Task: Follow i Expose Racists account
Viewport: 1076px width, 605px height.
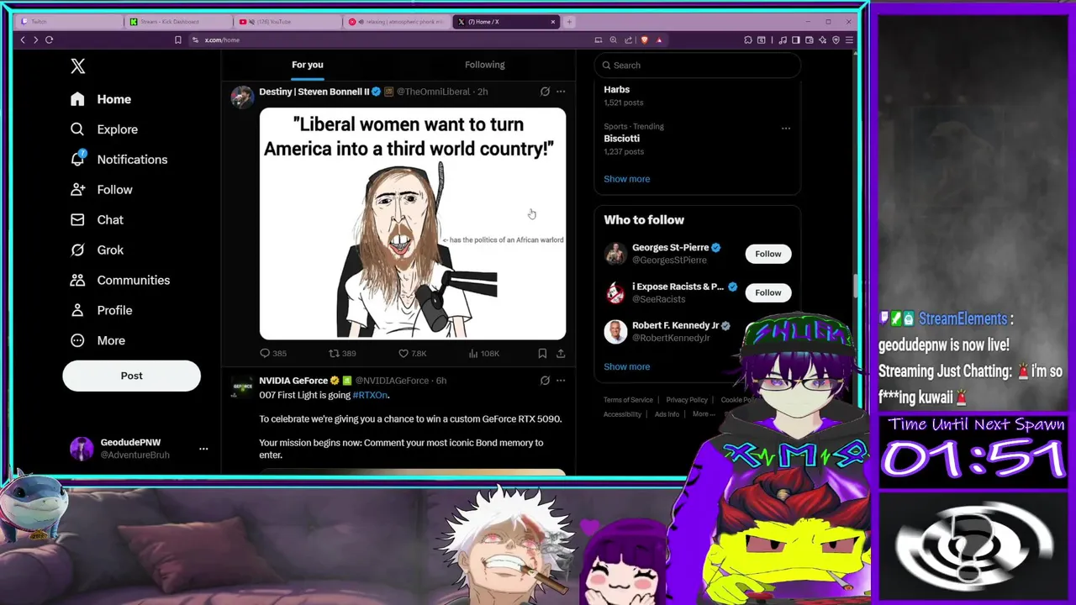Action: [x=767, y=292]
